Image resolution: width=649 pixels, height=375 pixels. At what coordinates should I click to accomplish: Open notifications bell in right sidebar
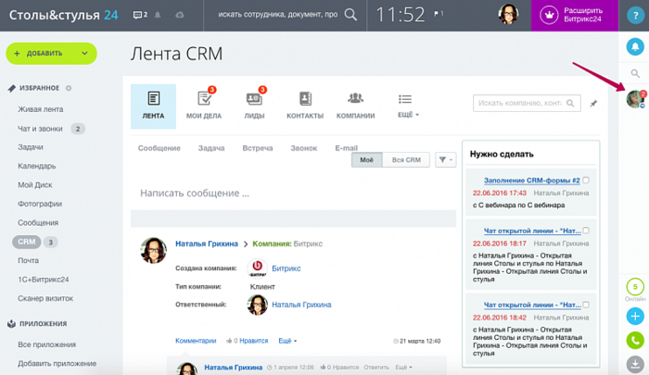(635, 46)
